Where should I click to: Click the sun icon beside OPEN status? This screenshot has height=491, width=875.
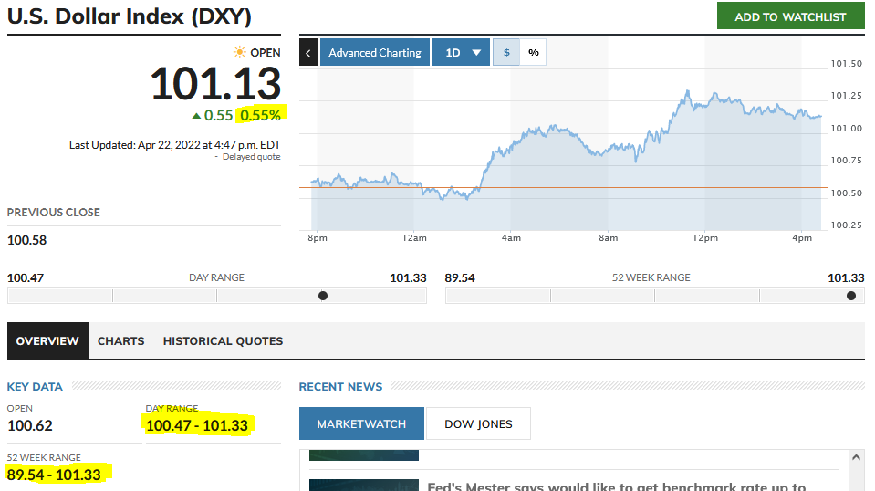click(x=239, y=53)
